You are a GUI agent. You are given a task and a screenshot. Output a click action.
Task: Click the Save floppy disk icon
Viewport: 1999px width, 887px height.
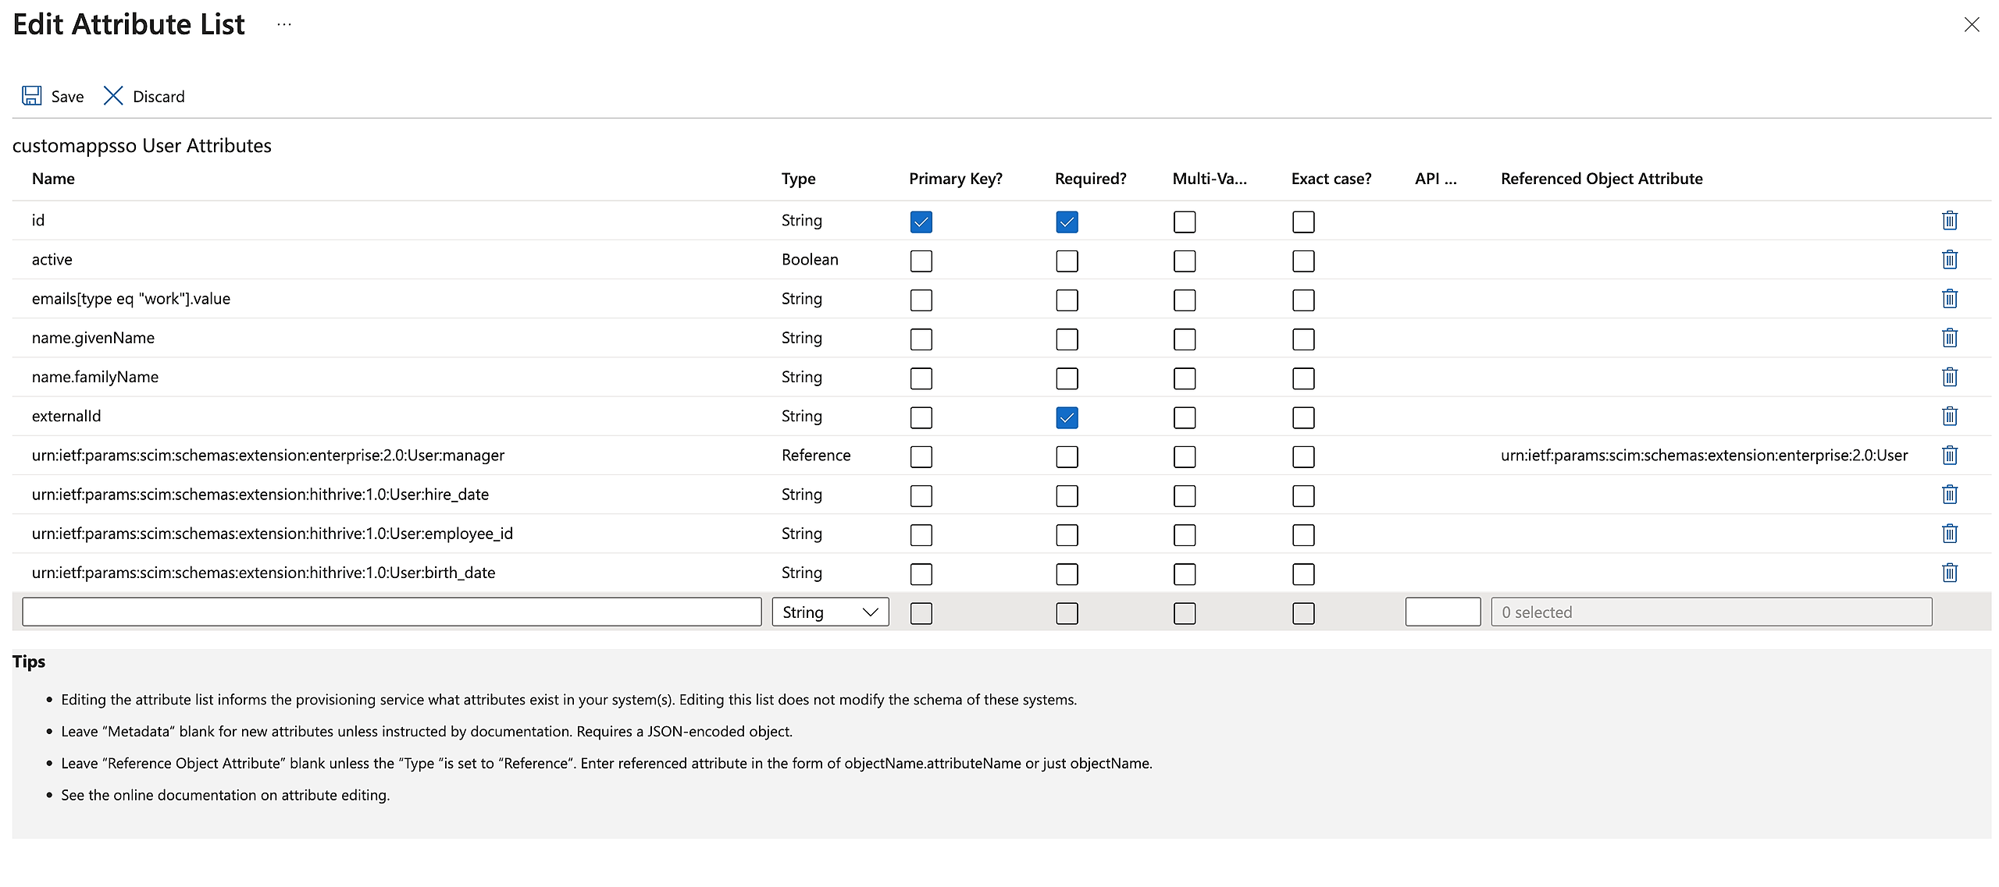pyautogui.click(x=31, y=96)
